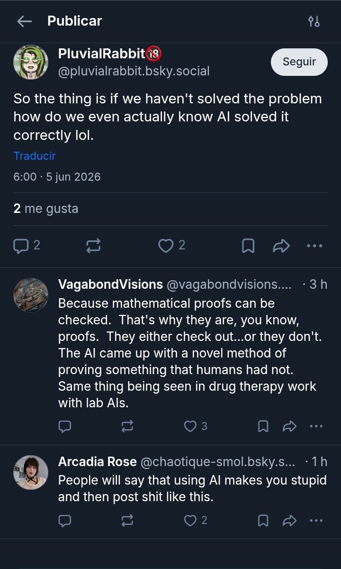The width and height of the screenshot is (341, 569).
Task: View who liked via '2 me gusta'
Action: point(46,209)
